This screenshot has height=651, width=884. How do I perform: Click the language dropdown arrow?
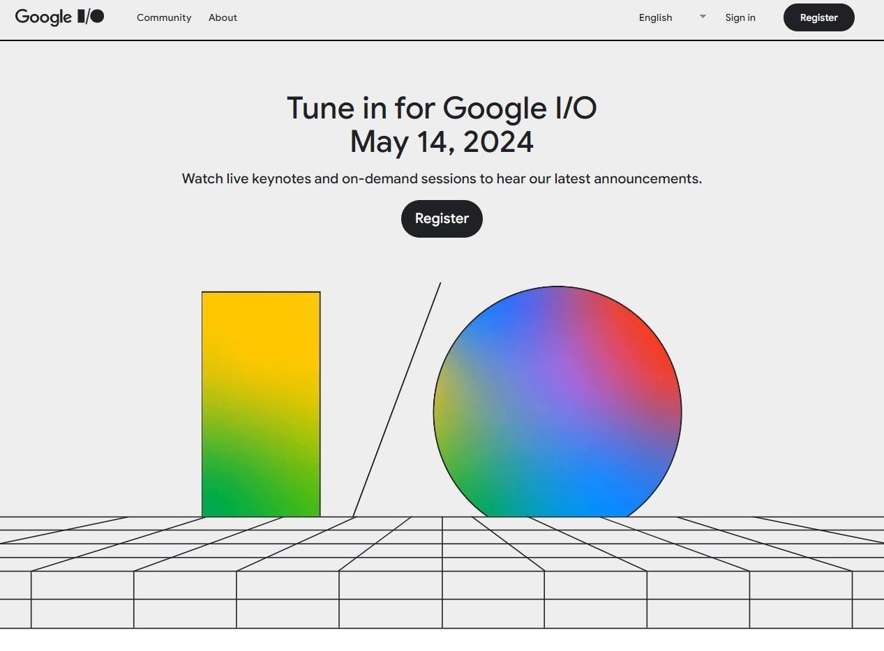(703, 16)
